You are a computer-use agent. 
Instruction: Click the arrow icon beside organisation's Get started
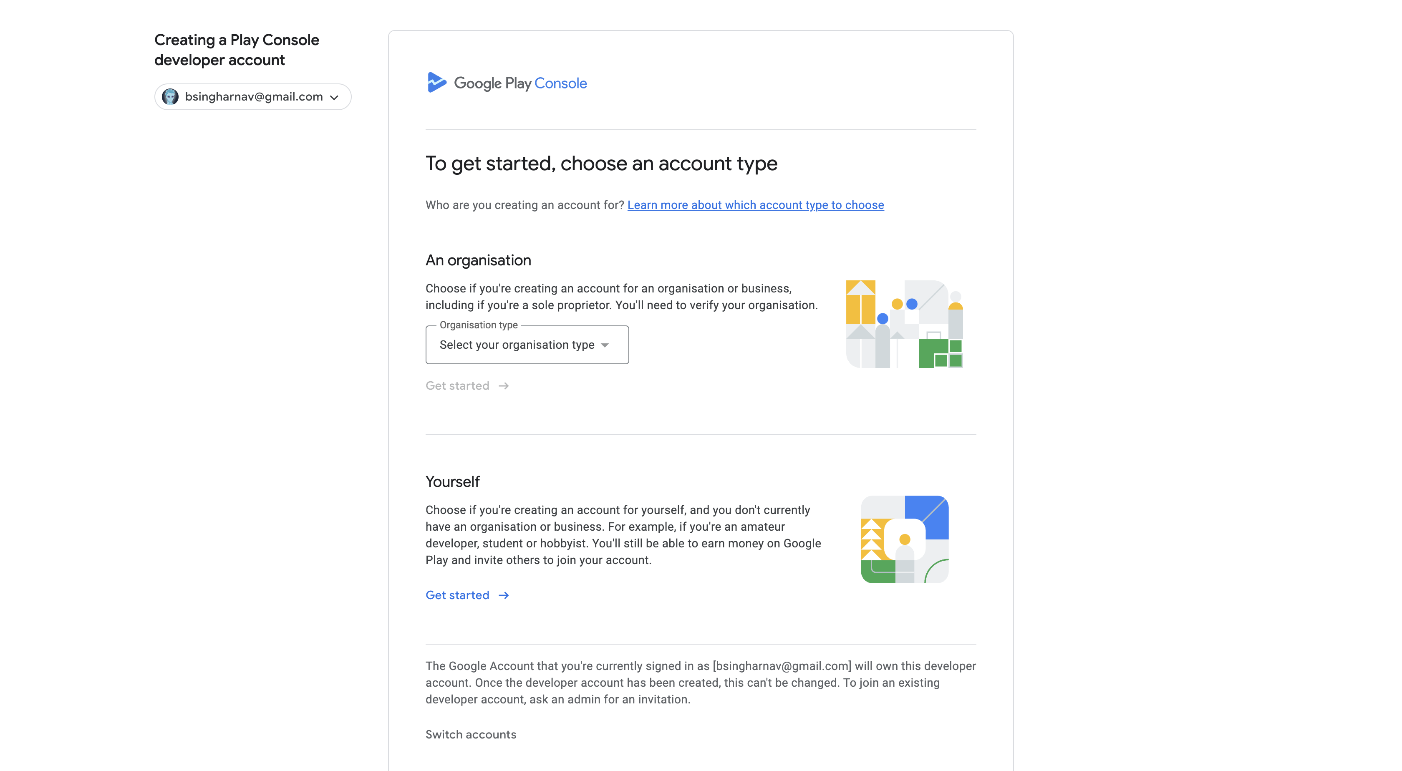pos(504,386)
